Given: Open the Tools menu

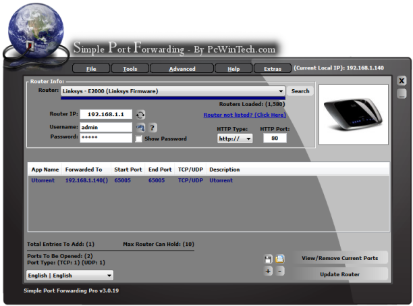Looking at the screenshot, I should [130, 69].
